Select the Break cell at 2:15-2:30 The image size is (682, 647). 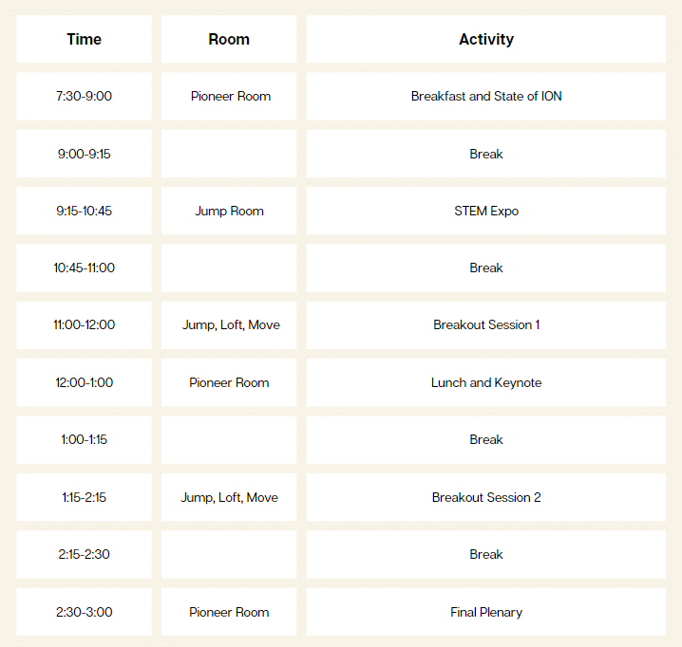click(485, 554)
